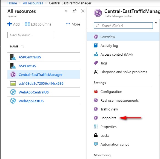Viewport: 160px width, 159px height.
Task: Close the All resources blade
Action: (x=83, y=11)
